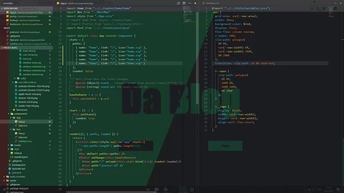344x193 pixels.
Task: Open SideNav.scss under the Nav folder
Action: tap(25, 142)
